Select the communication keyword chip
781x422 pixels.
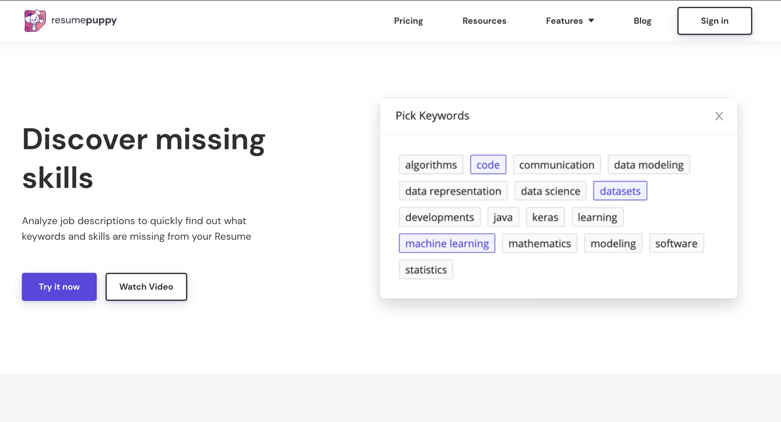557,164
